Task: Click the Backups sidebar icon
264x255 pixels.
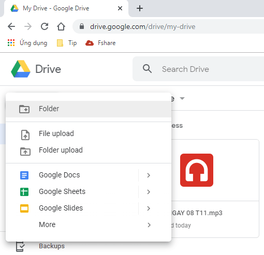Action: pyautogui.click(x=20, y=247)
